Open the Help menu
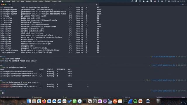This screenshot has width=187, height=105. [x=60, y=1]
